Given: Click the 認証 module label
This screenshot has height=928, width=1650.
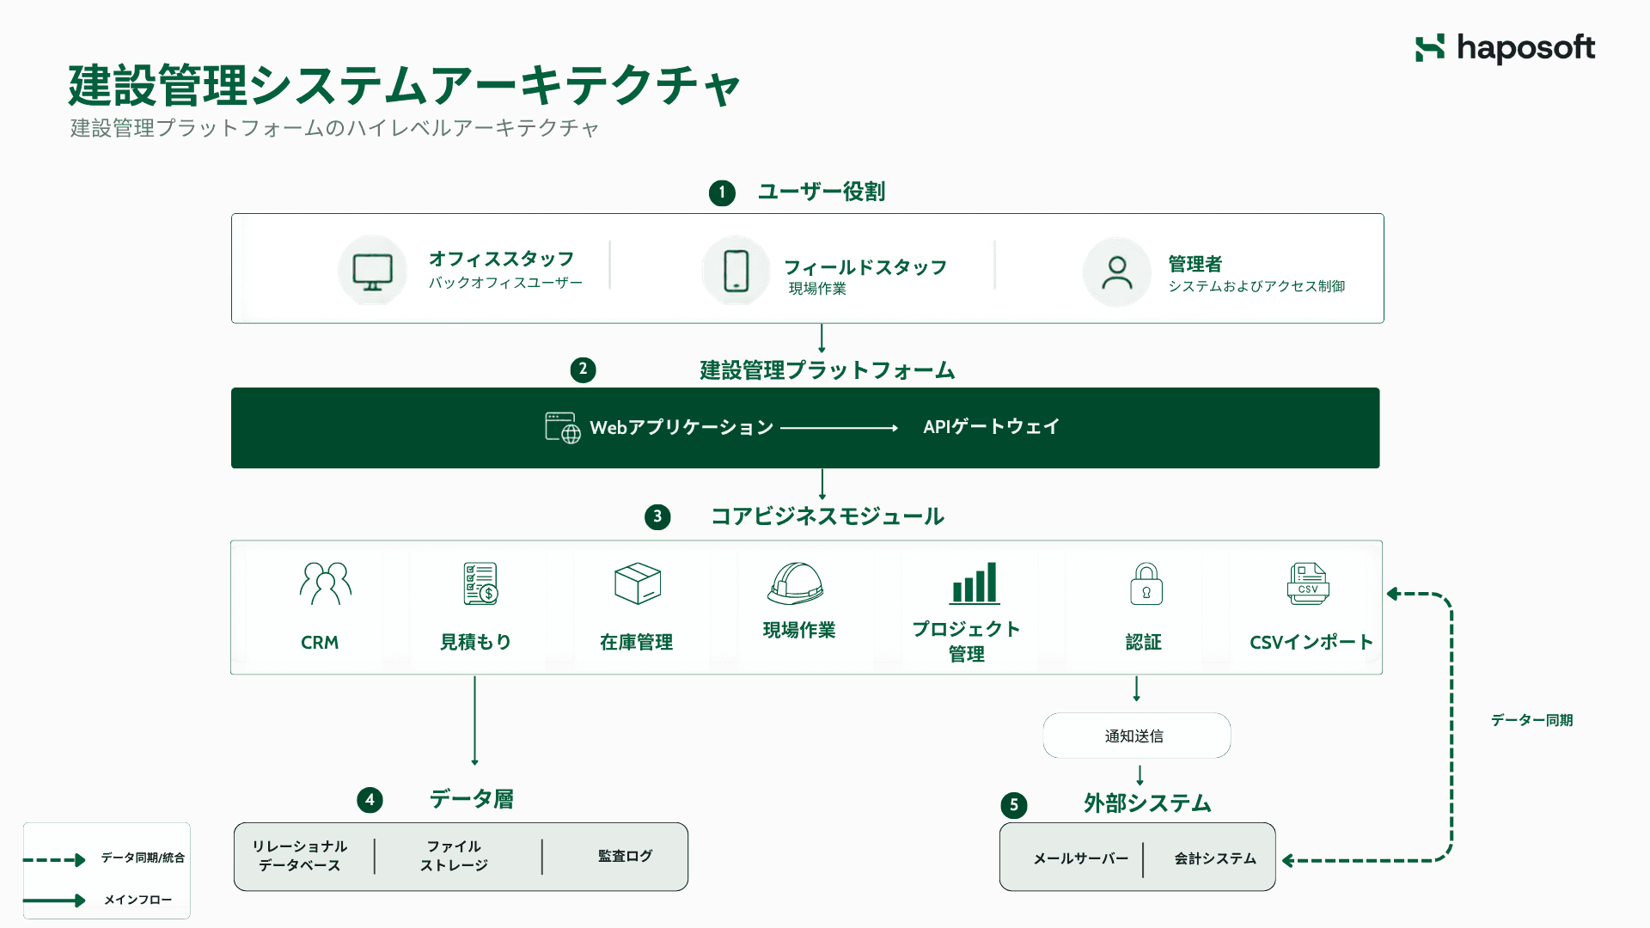Looking at the screenshot, I should [x=1144, y=642].
